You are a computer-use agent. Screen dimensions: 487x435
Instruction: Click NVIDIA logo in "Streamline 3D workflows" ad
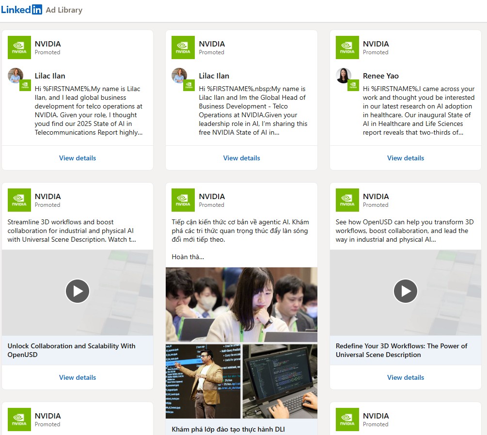pos(19,200)
